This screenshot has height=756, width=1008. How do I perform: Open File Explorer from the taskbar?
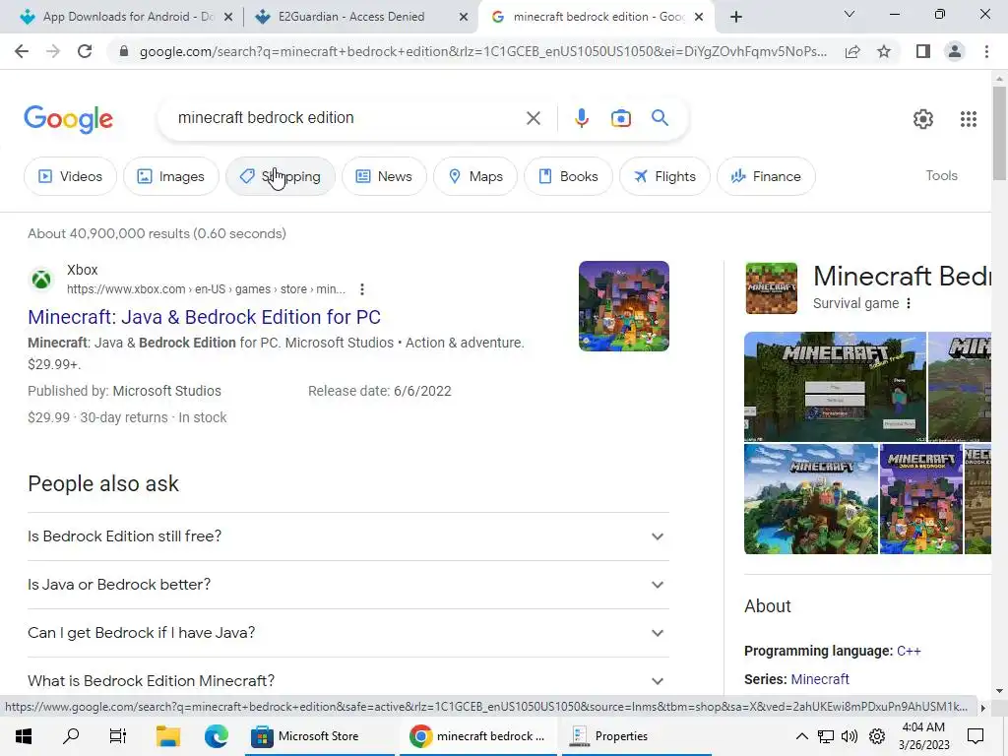[x=167, y=736]
